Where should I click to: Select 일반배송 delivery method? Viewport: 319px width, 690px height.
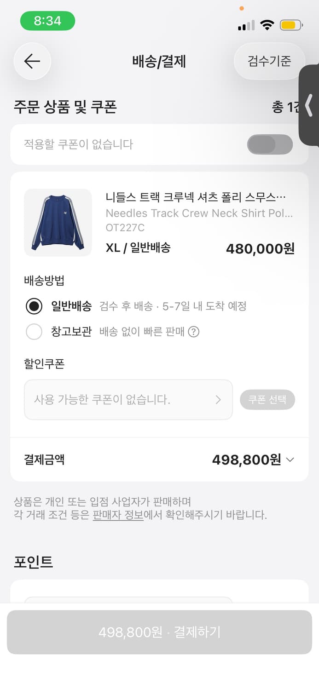pos(34,305)
